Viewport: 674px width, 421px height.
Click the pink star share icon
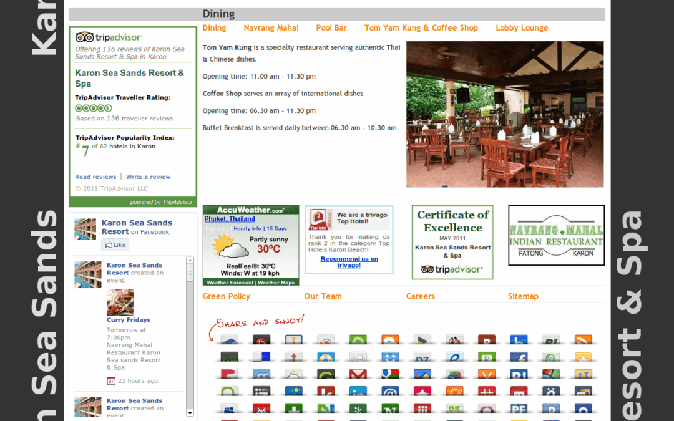pyautogui.click(x=422, y=391)
